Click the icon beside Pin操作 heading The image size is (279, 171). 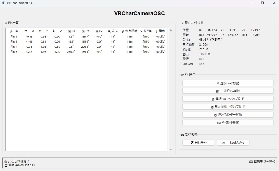182,75
